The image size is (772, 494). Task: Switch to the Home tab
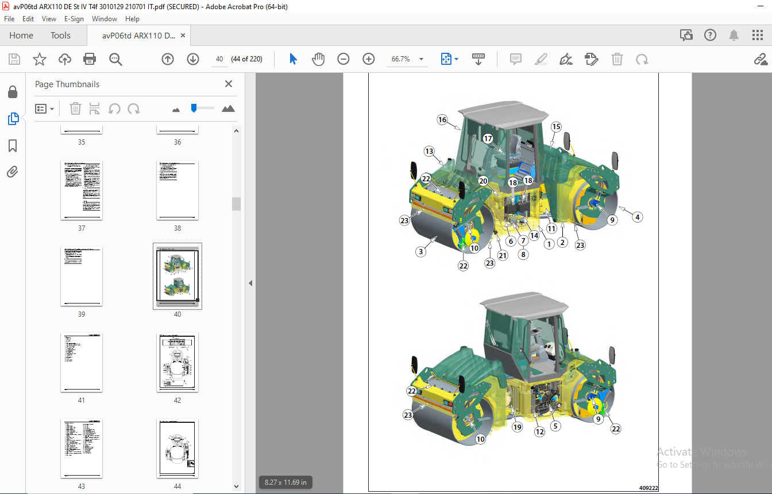point(21,35)
